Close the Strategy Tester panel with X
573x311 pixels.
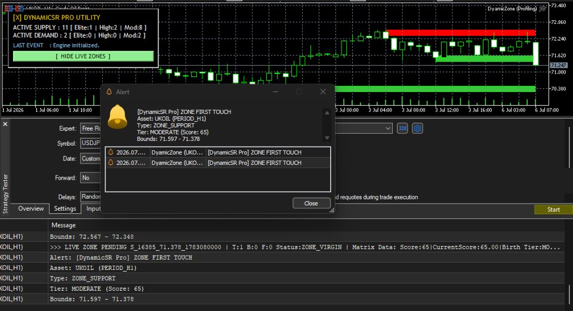(x=5, y=124)
